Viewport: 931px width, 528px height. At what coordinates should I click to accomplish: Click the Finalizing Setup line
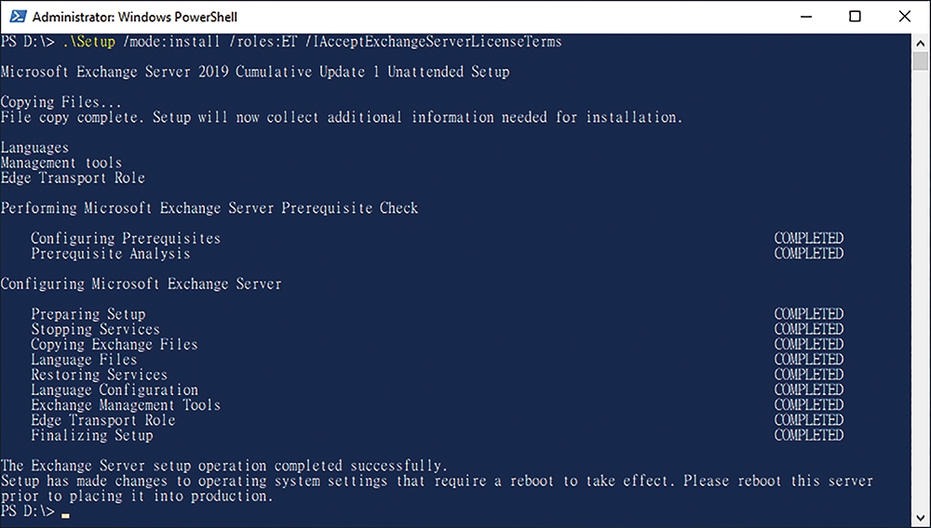pyautogui.click(x=92, y=436)
